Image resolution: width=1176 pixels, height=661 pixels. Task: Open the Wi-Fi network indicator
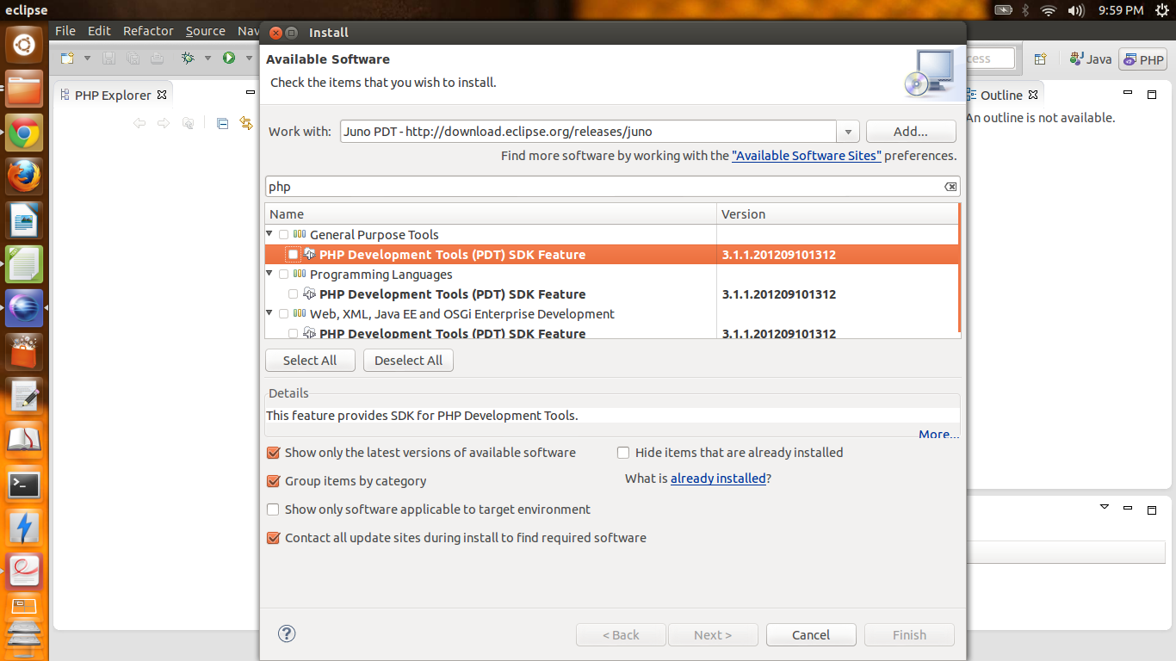[x=1048, y=10]
